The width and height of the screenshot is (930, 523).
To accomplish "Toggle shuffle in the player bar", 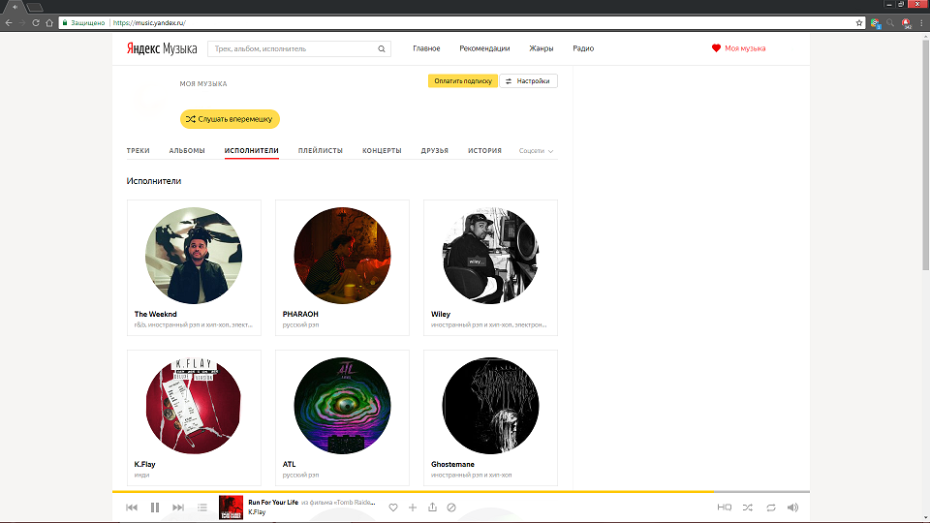I will tap(748, 508).
